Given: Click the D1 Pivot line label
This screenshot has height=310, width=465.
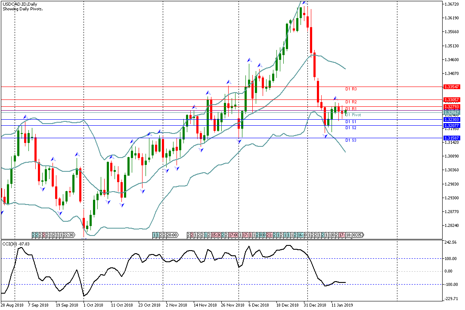Looking at the screenshot, I should point(353,115).
